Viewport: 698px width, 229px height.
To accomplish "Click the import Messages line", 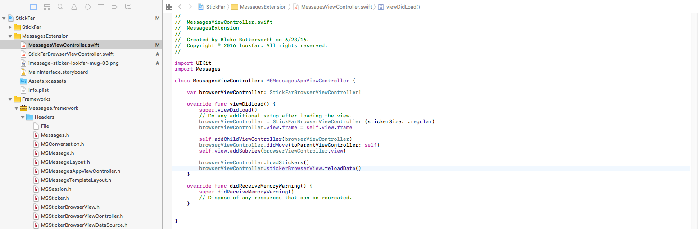I will 197,69.
